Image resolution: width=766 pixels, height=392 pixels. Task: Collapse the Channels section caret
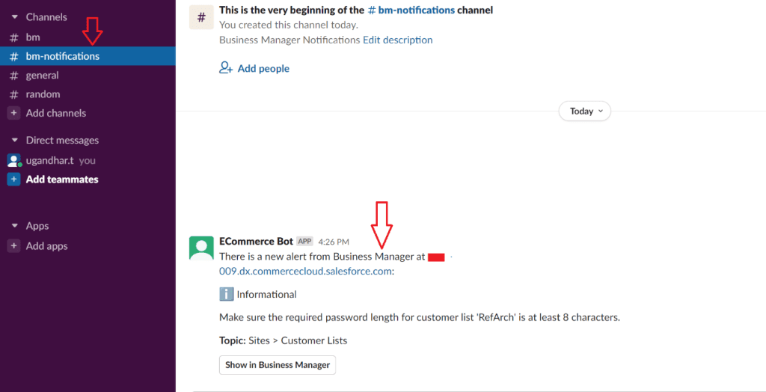pos(13,16)
